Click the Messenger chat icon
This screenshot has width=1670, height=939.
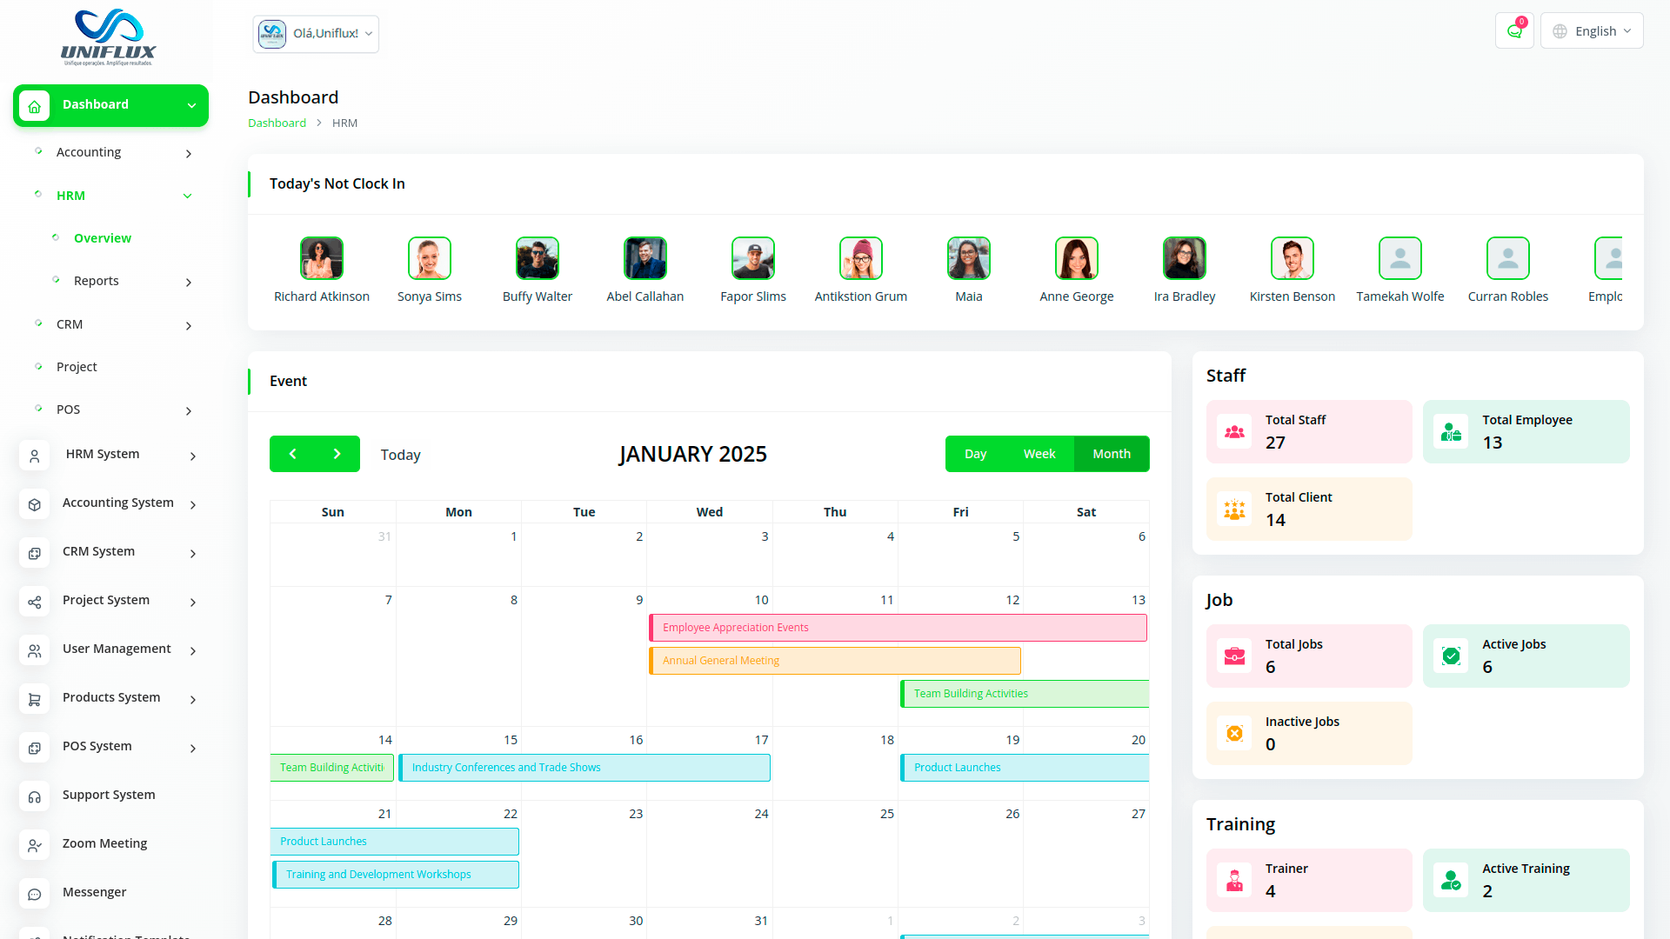[x=35, y=894]
